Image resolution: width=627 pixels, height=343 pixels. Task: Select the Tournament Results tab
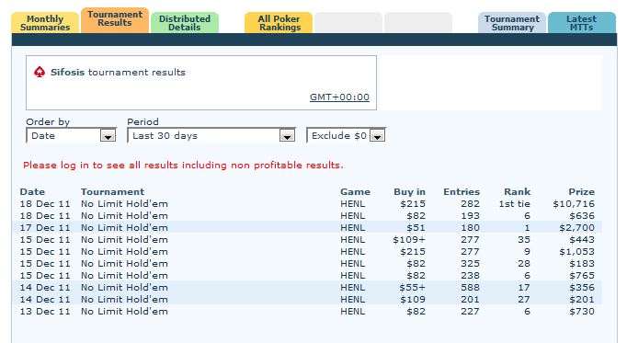(x=115, y=19)
